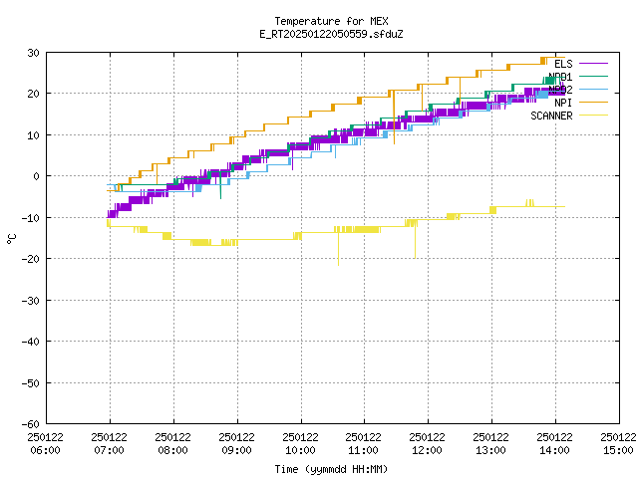The image size is (638, 478).
Task: Click the y-axis tick label -60
Action: coord(31,424)
